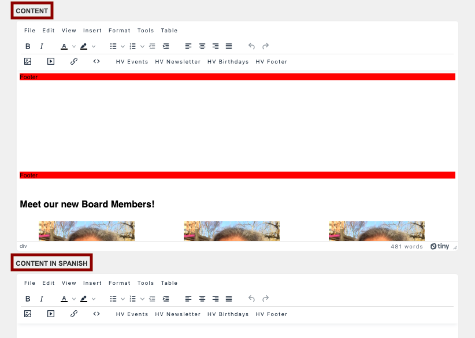Center align text in the Spanish editor

point(202,299)
